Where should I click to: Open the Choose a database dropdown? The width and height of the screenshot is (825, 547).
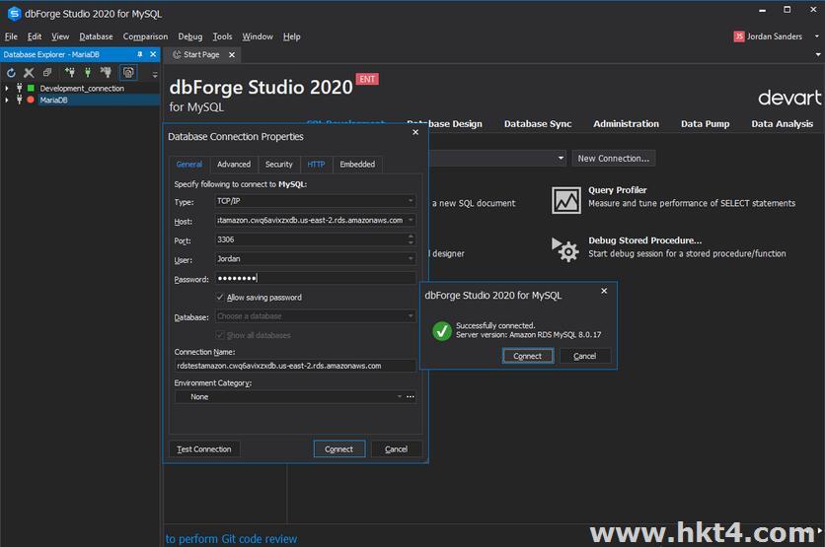pyautogui.click(x=315, y=315)
